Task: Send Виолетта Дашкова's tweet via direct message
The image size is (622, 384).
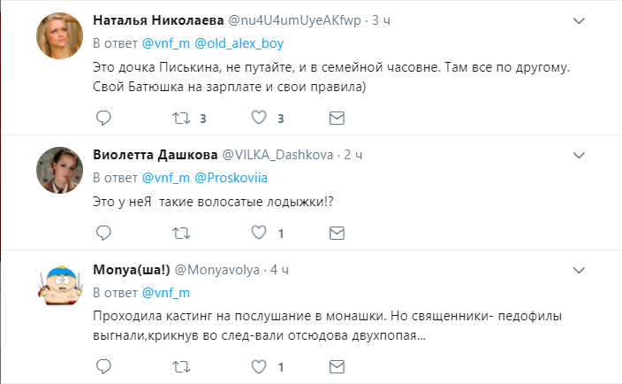Action: tap(337, 234)
